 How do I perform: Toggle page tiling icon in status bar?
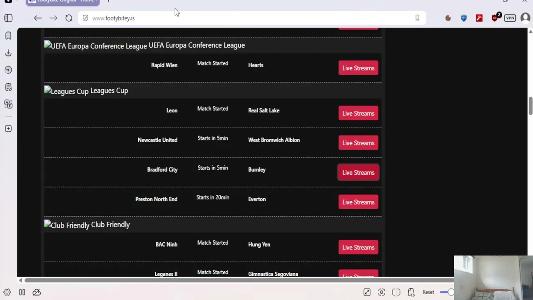coord(396,292)
